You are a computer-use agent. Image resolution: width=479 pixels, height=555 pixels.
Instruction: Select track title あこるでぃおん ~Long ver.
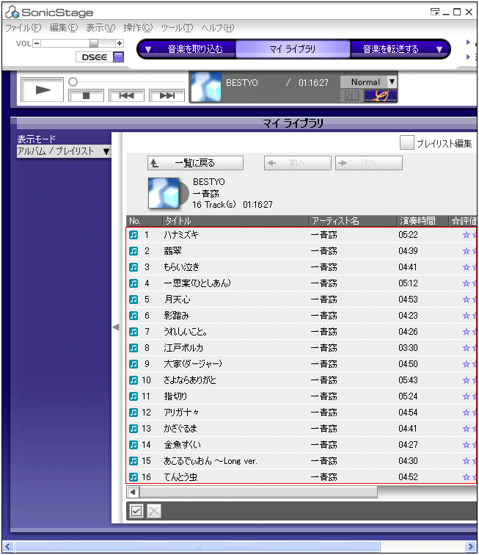(x=210, y=461)
